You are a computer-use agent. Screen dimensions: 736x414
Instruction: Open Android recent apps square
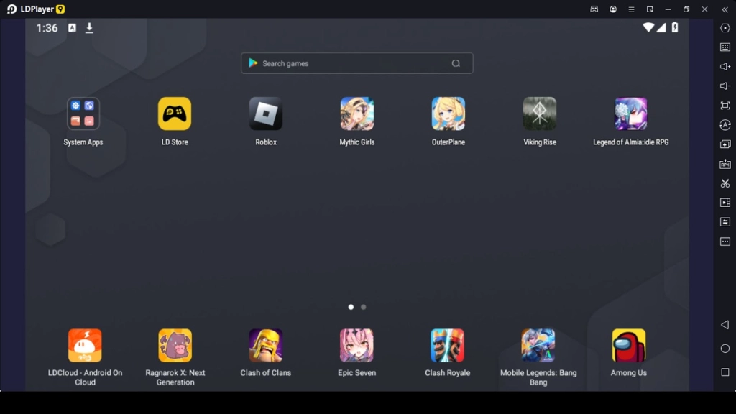(x=724, y=372)
